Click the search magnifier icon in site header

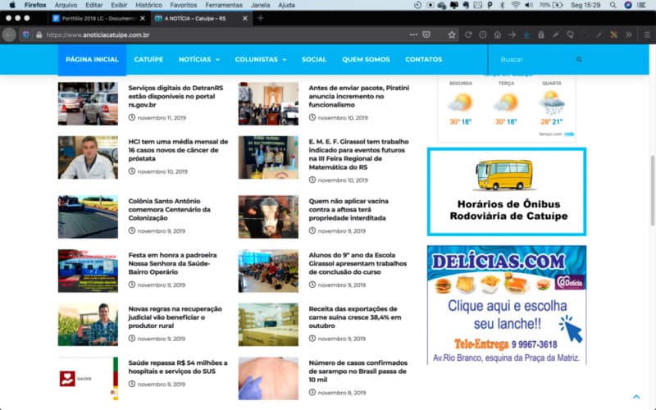pos(579,60)
